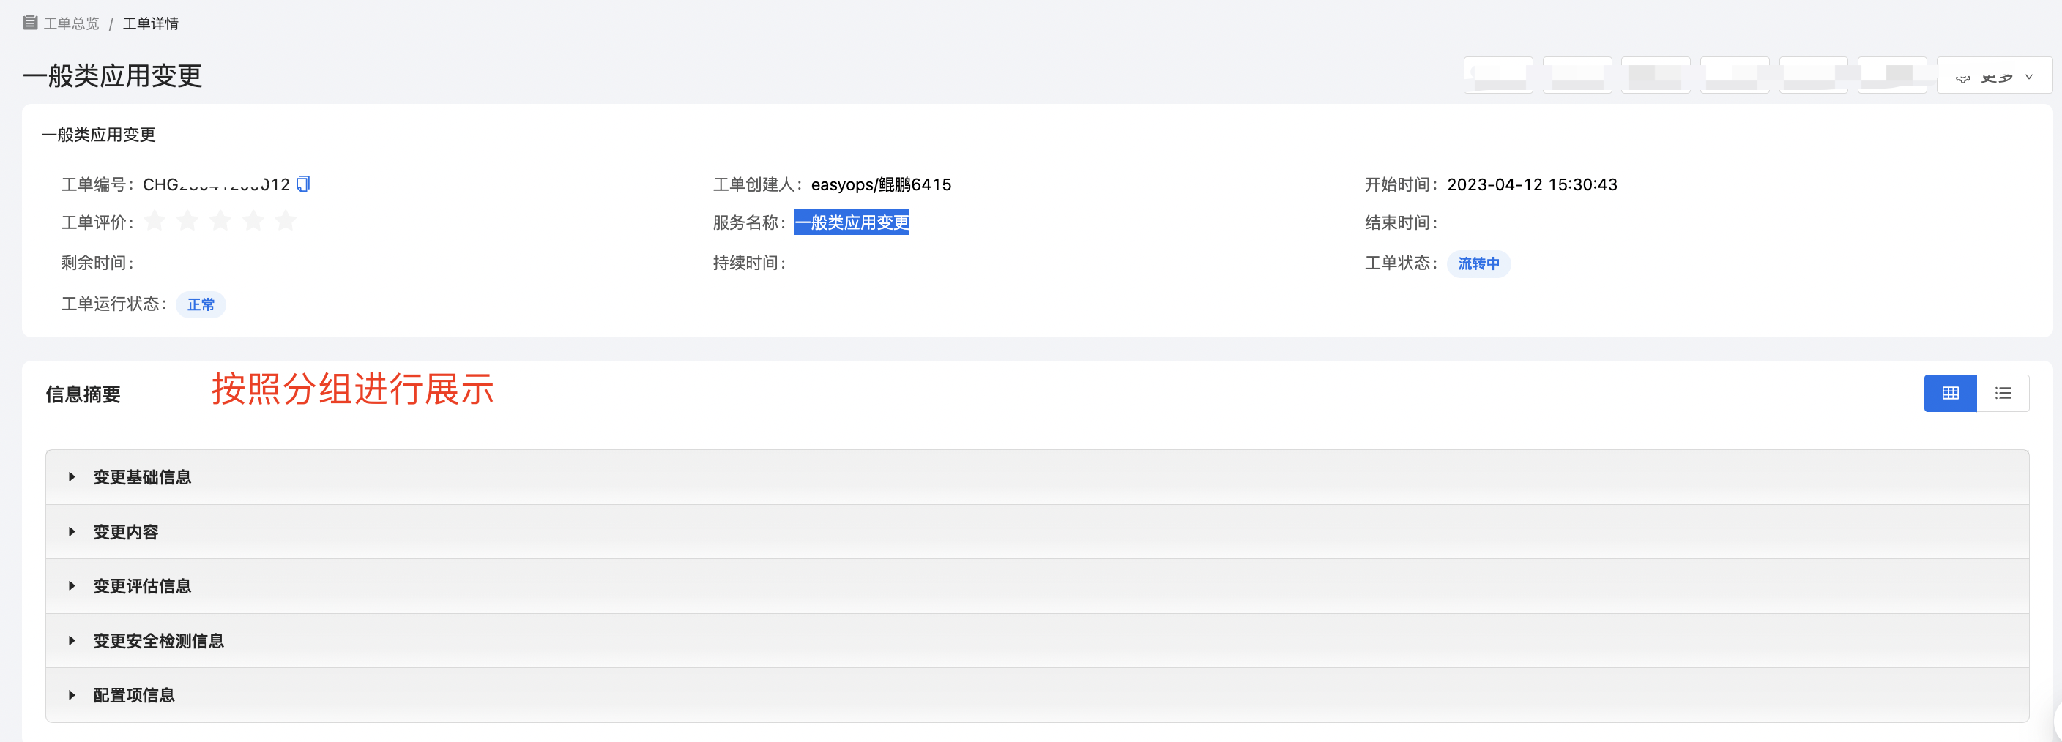2062x742 pixels.
Task: Rate the ticket with the first star
Action: pyautogui.click(x=155, y=221)
